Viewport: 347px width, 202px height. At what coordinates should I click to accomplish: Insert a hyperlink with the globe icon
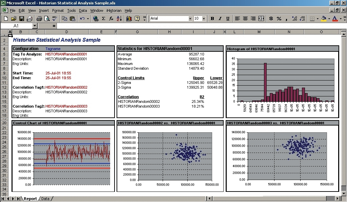pyautogui.click(x=96, y=19)
